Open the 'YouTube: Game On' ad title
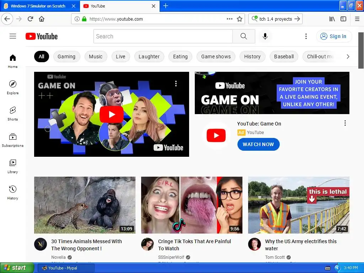 click(259, 124)
